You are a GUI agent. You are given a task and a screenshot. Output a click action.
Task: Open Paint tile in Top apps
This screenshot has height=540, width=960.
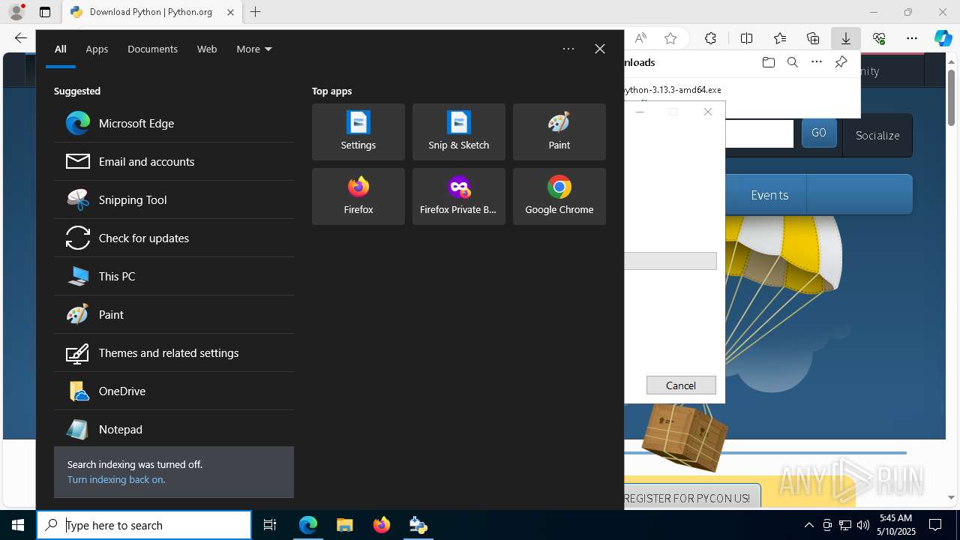pos(559,132)
